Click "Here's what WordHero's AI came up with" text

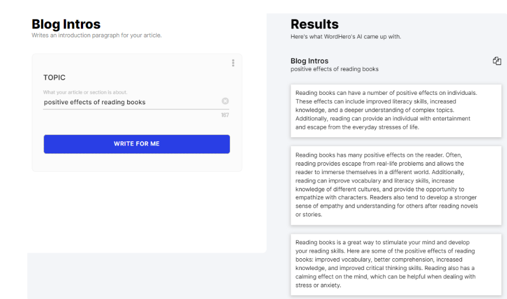point(346,37)
